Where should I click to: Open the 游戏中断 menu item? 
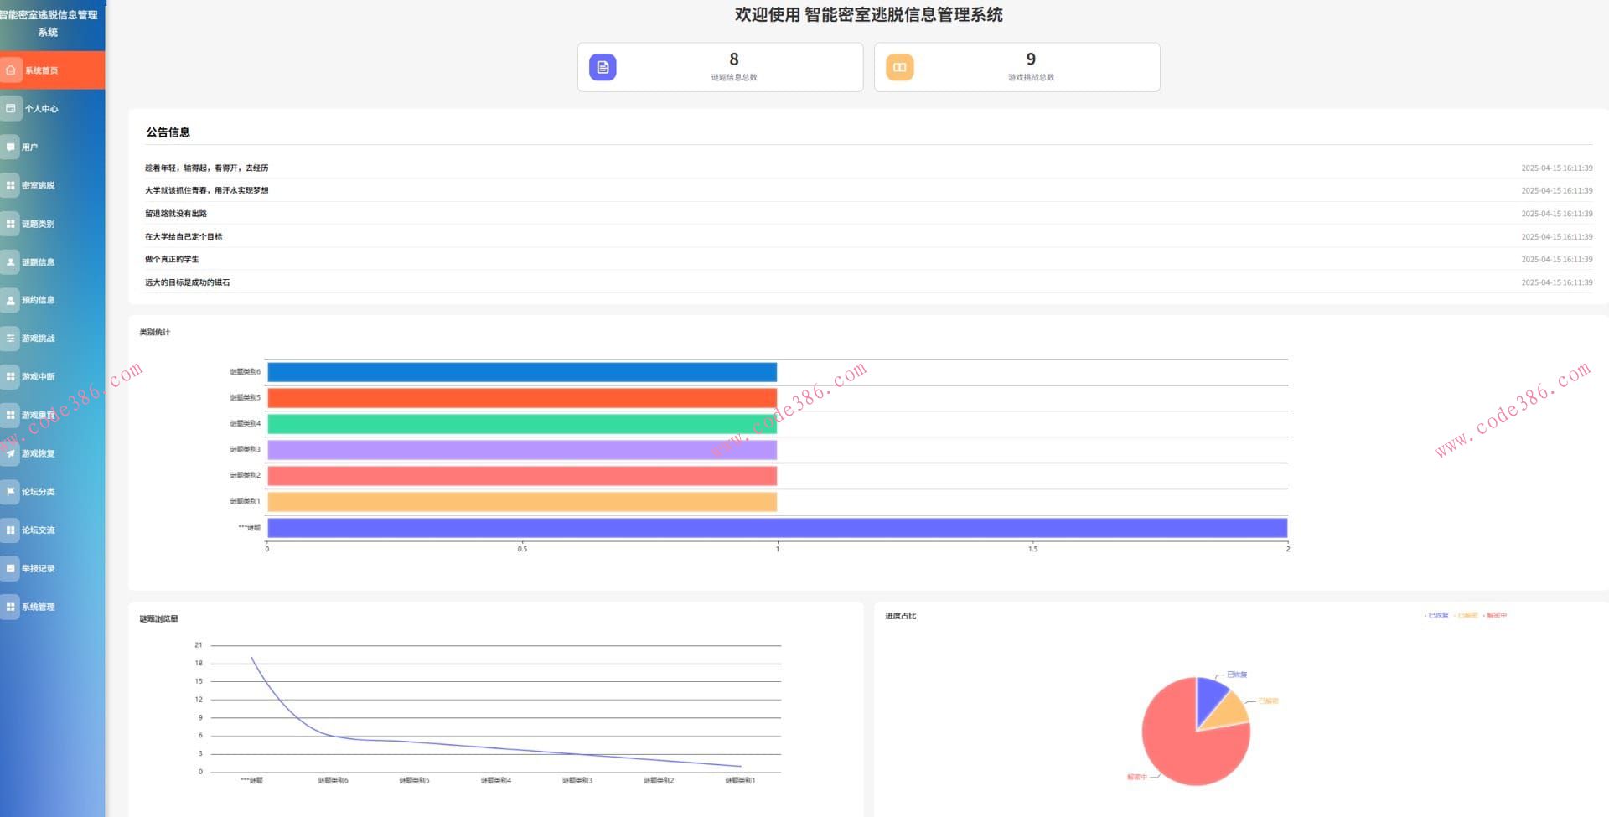pos(53,377)
